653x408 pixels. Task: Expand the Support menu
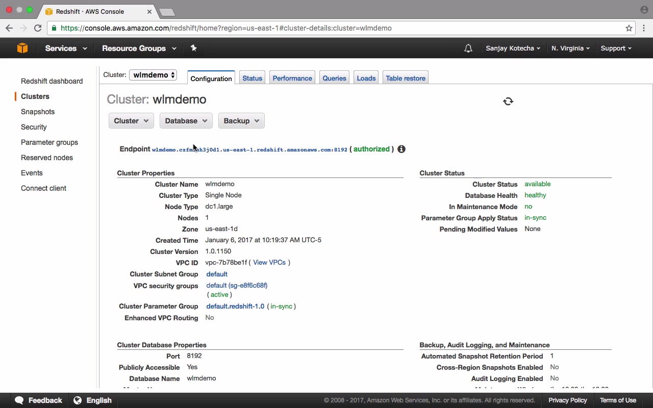click(616, 48)
